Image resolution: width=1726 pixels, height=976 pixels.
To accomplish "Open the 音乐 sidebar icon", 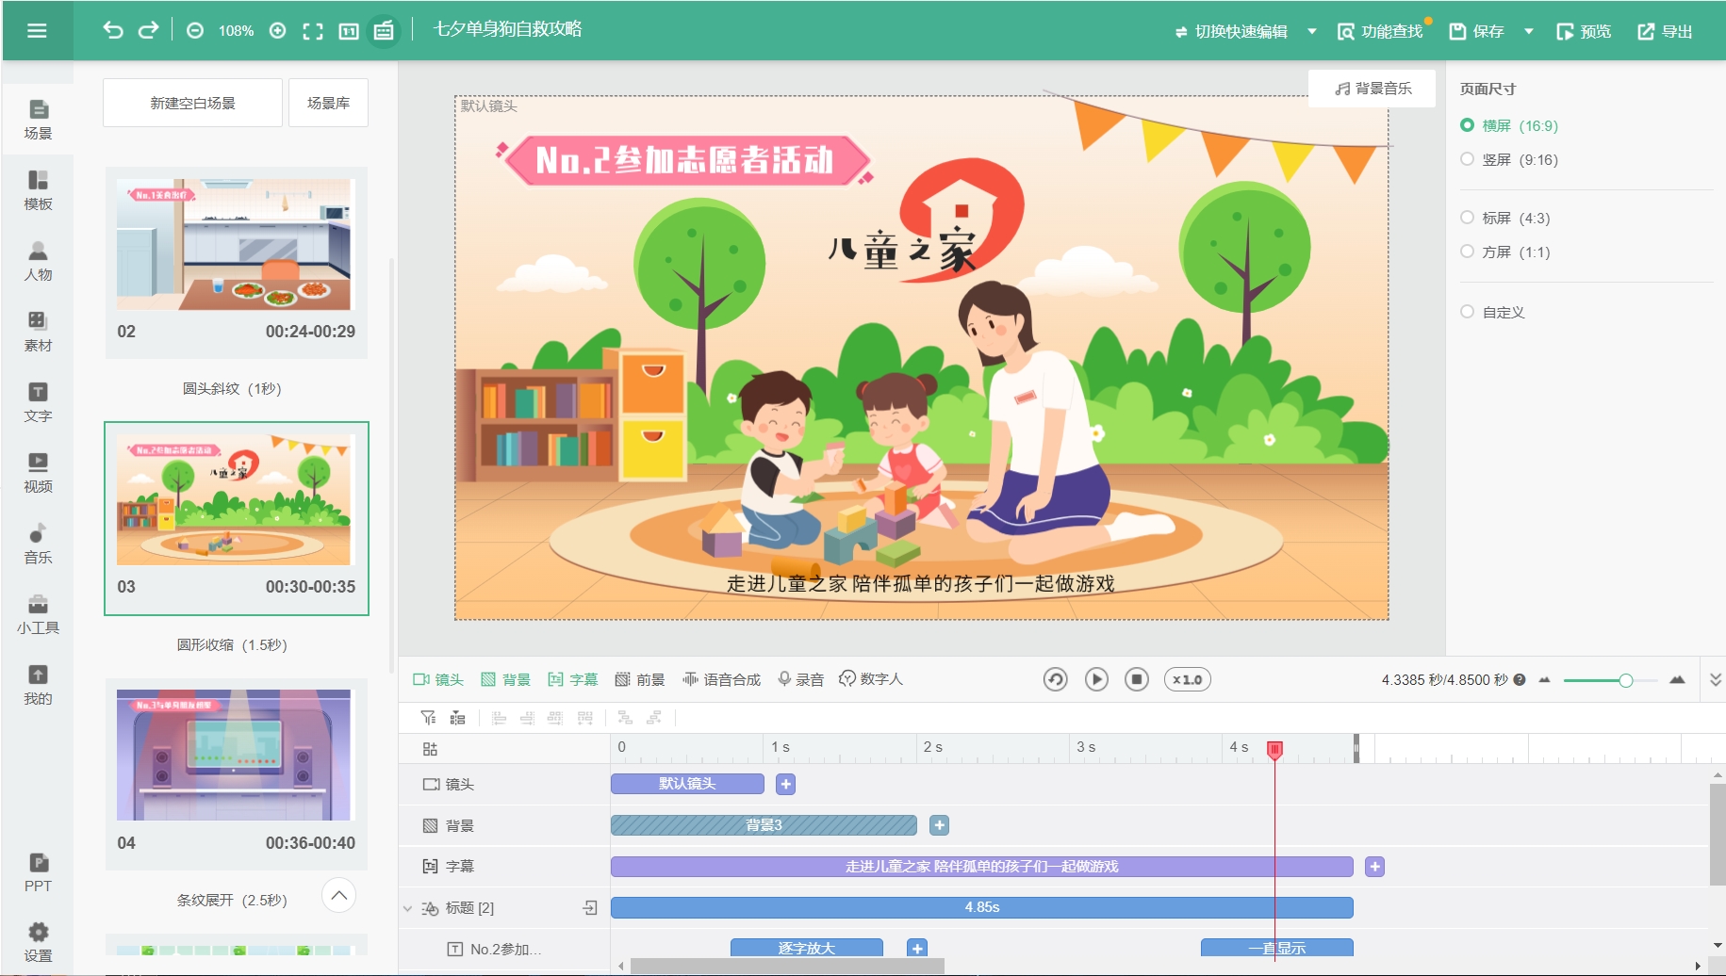I will 38,544.
